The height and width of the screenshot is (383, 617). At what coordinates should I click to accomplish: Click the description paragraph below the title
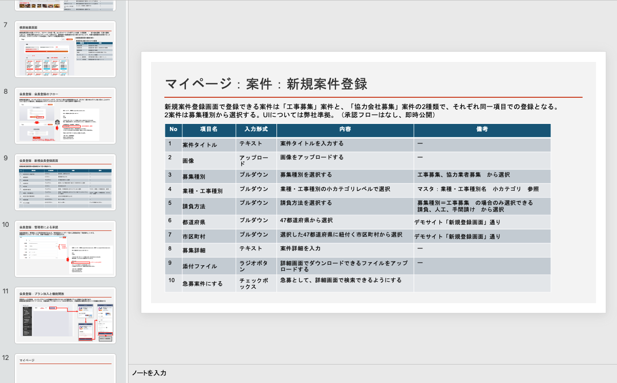(x=358, y=111)
